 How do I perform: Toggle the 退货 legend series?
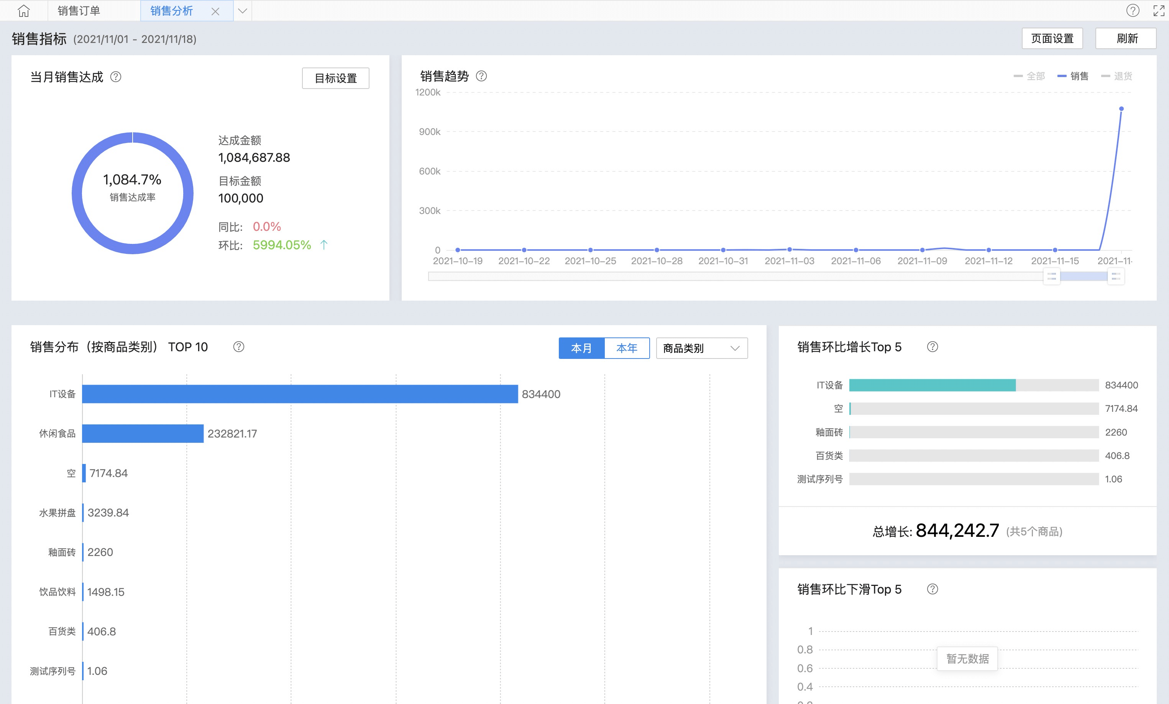[1117, 76]
